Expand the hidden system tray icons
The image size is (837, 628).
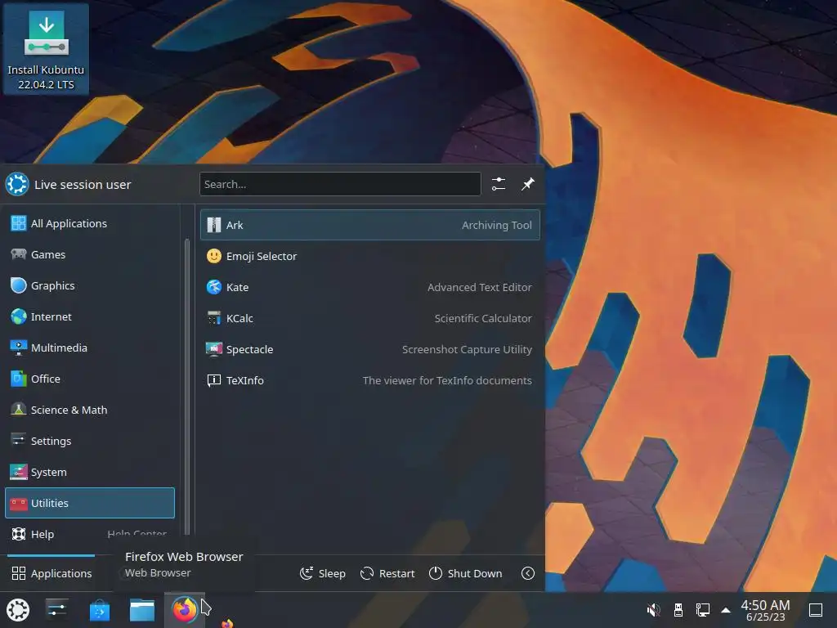726,610
